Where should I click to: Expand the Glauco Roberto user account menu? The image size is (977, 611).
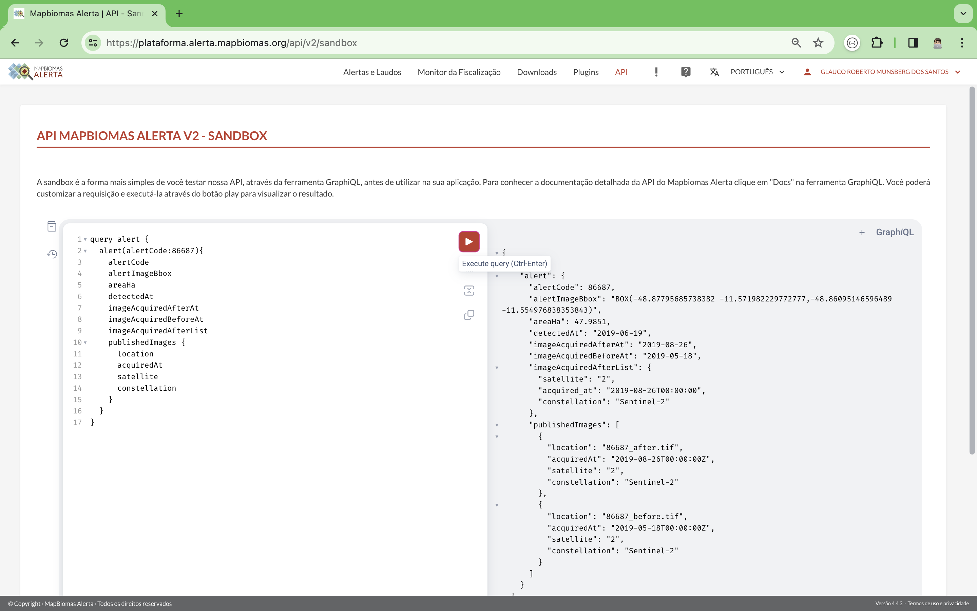(890, 72)
